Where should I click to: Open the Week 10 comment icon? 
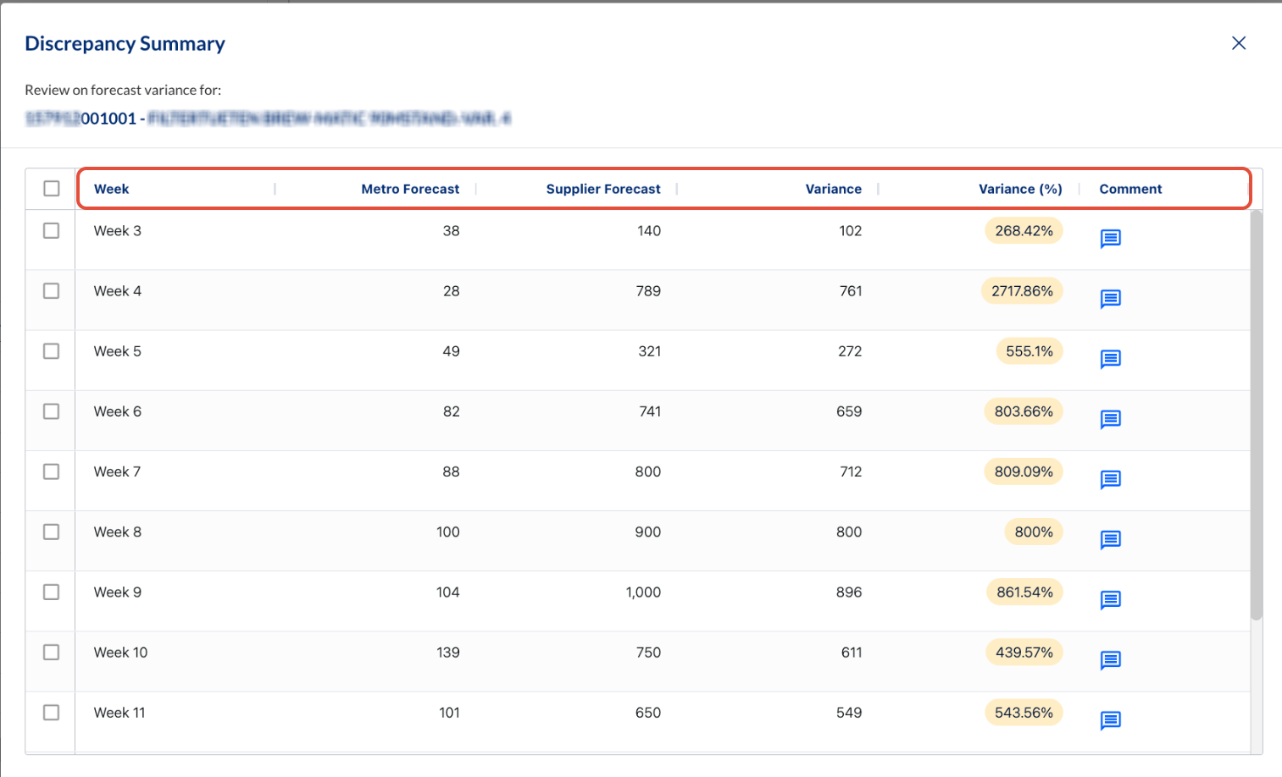(1110, 659)
